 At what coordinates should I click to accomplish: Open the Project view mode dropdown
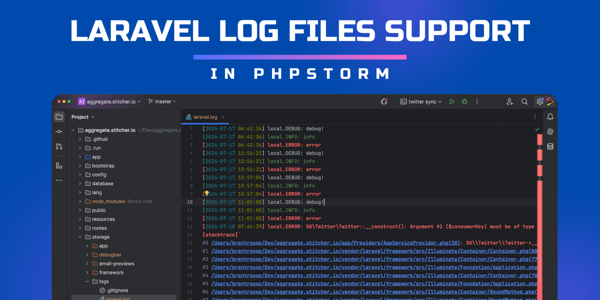click(x=83, y=117)
